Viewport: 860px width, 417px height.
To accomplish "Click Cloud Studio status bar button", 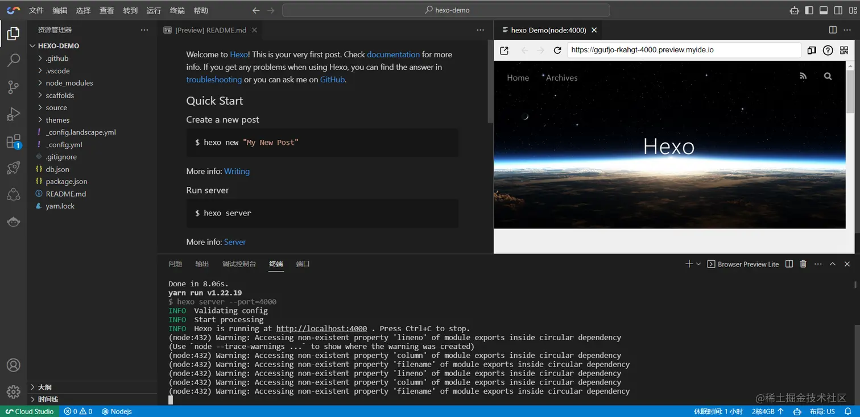I will click(x=30, y=411).
